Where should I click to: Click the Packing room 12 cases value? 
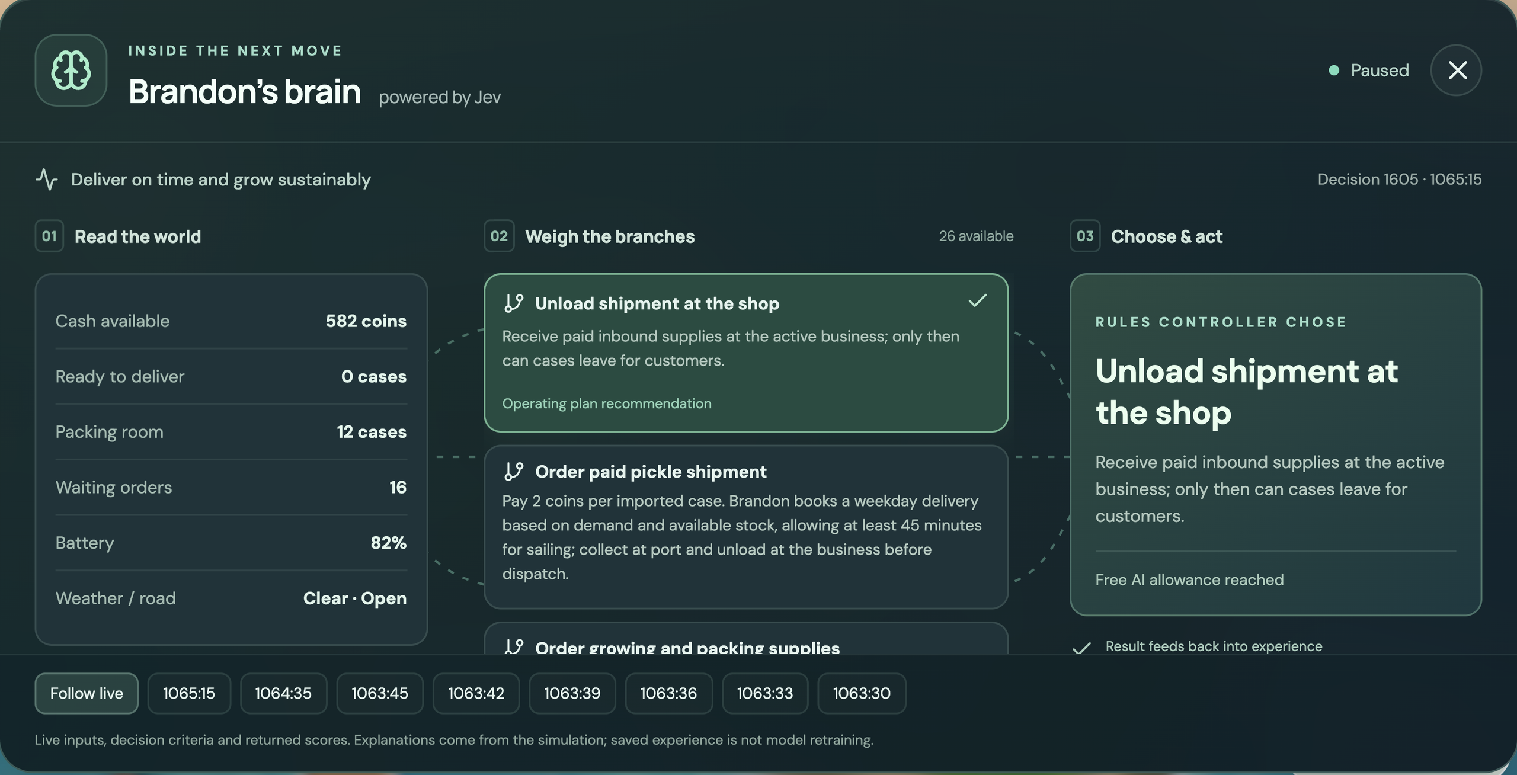click(x=372, y=432)
